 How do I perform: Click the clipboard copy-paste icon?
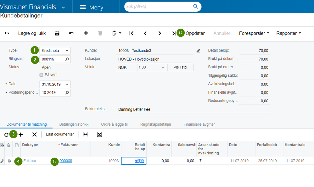(x=114, y=33)
